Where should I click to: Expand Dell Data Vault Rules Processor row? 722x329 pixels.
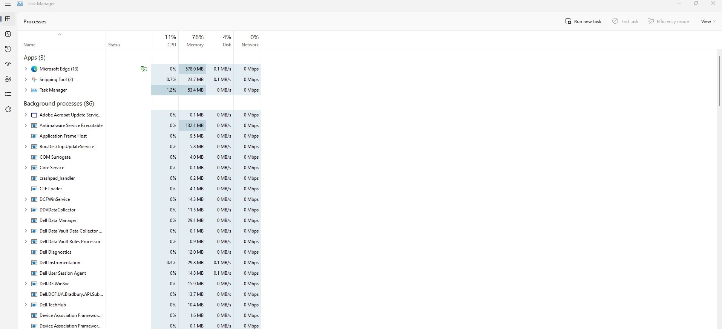(26, 242)
